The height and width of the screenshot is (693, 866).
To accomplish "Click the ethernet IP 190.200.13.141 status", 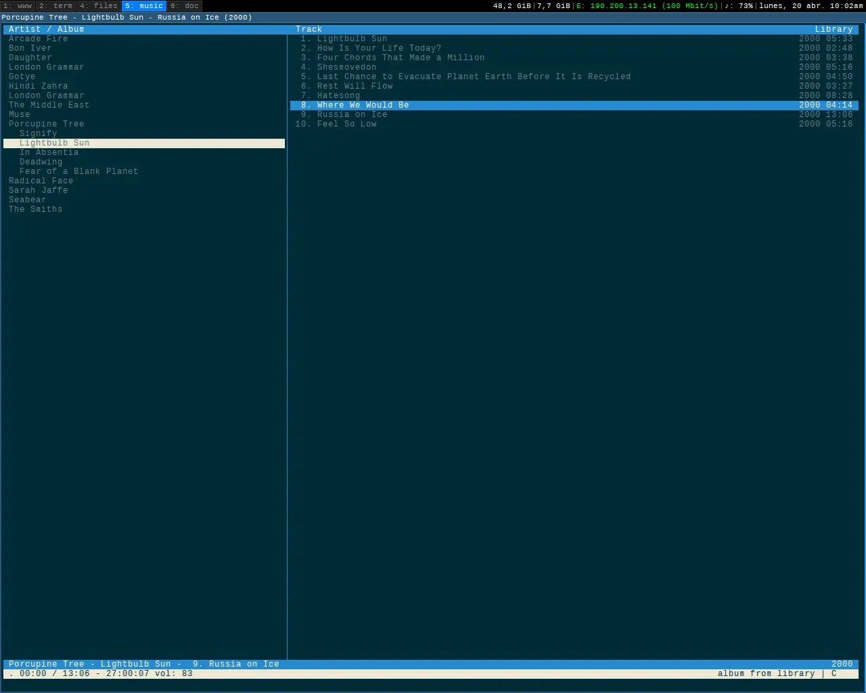I will (x=647, y=6).
